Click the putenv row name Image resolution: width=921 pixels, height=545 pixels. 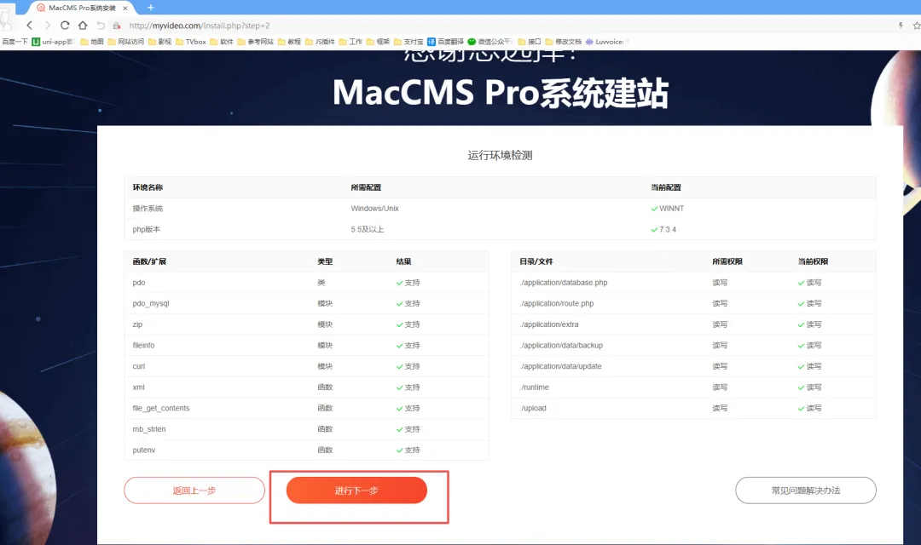coord(144,450)
